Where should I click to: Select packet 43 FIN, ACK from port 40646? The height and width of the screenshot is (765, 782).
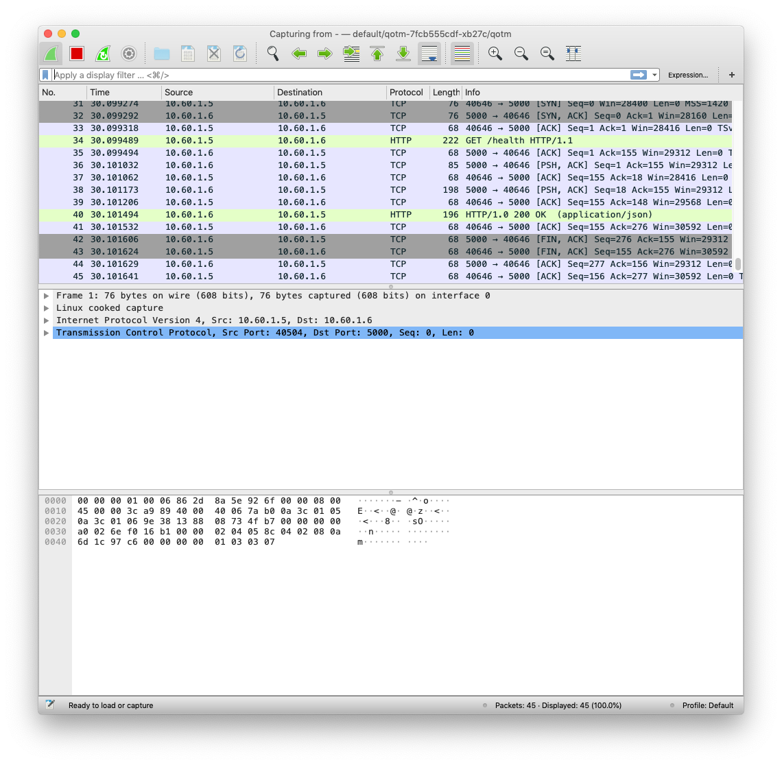[386, 252]
